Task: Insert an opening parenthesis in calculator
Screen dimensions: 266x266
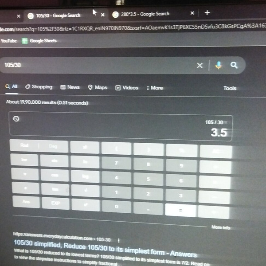Action: coord(116,149)
